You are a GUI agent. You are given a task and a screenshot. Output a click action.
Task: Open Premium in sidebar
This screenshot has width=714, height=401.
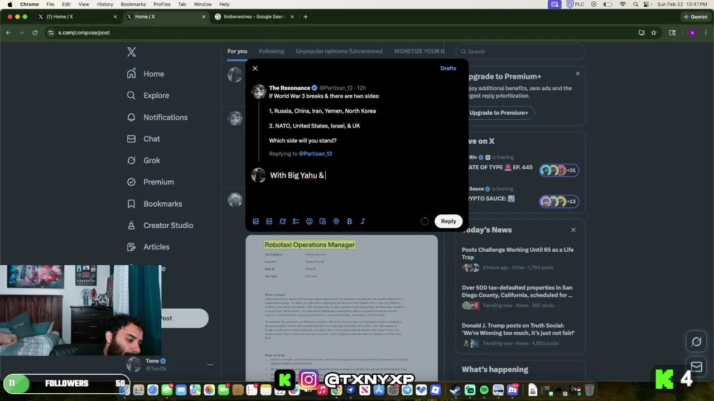pyautogui.click(x=151, y=182)
